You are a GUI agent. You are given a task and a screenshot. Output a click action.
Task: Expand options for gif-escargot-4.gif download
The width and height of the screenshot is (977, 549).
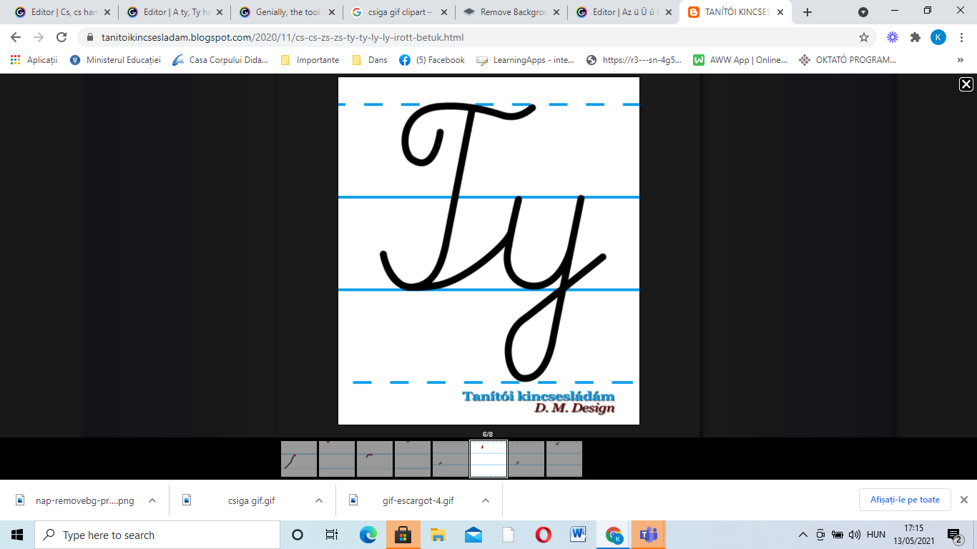(483, 500)
